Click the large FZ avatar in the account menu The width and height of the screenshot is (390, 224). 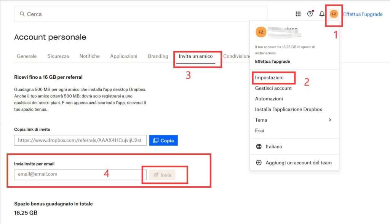tap(261, 32)
